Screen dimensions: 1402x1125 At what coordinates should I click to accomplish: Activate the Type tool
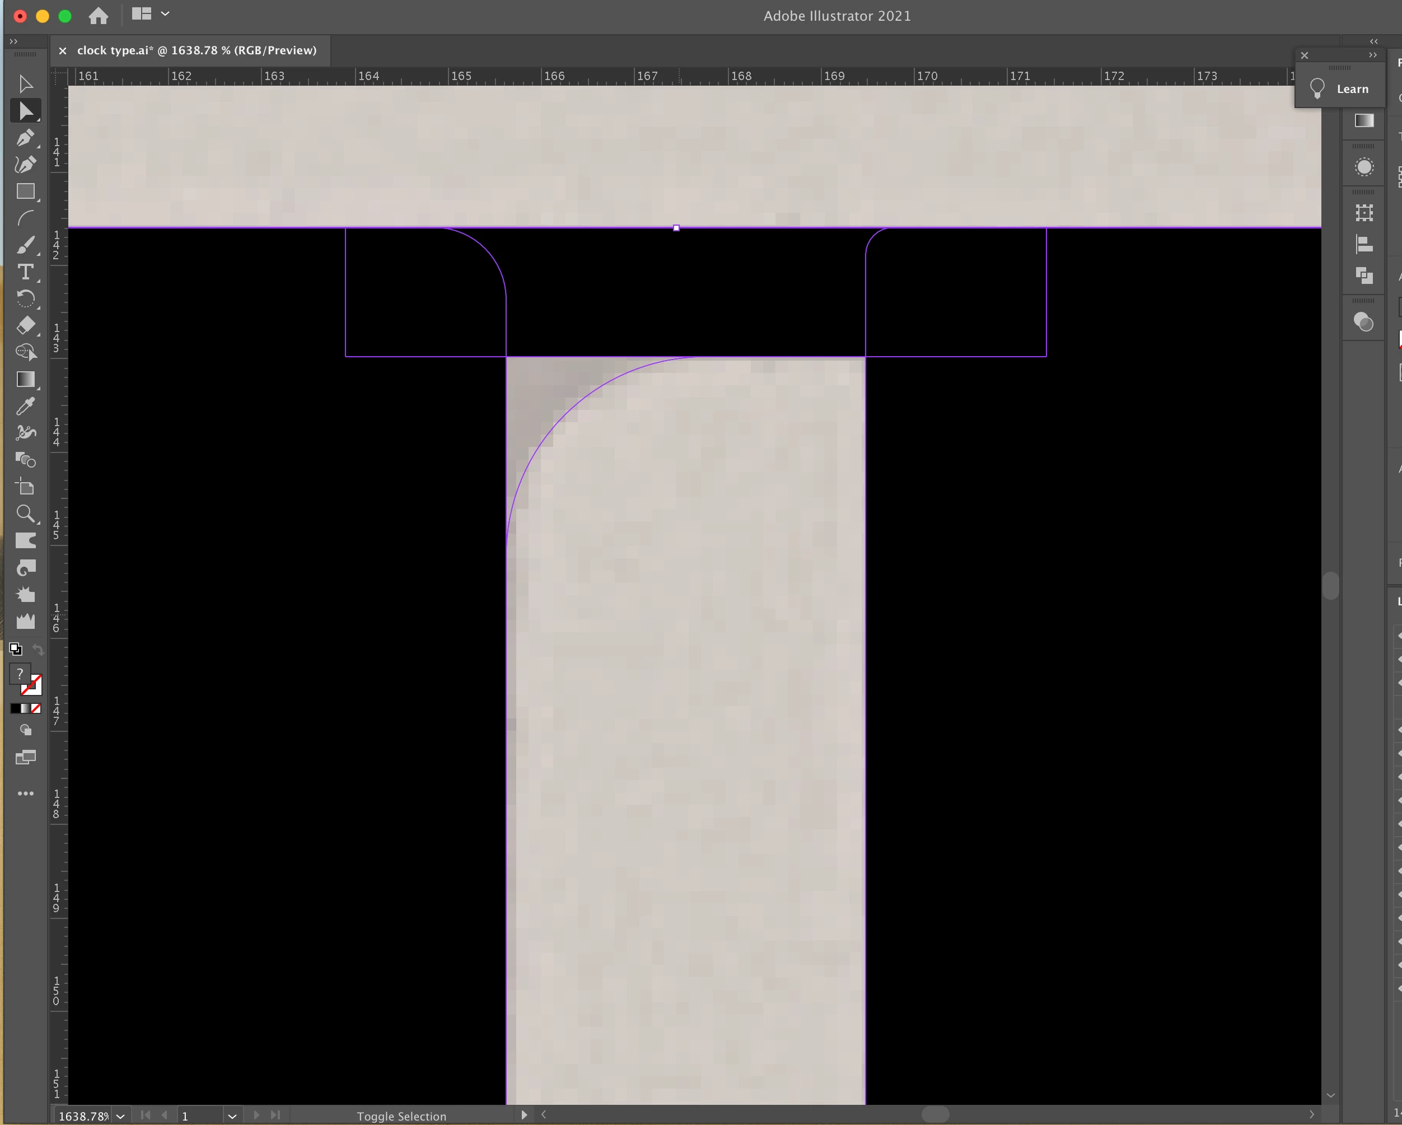coord(25,272)
